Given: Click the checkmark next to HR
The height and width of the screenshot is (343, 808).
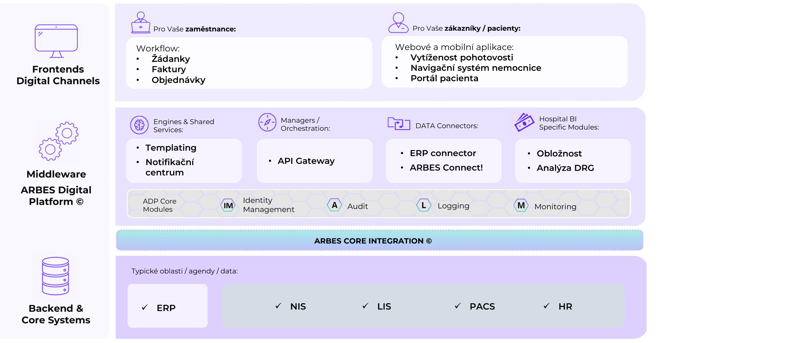Looking at the screenshot, I should click(x=546, y=306).
